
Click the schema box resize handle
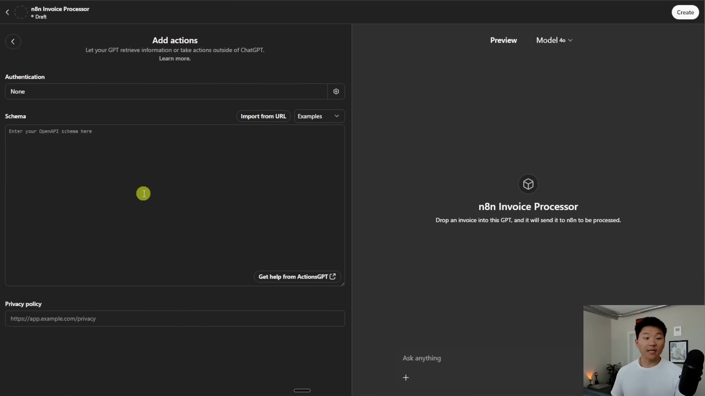click(343, 284)
